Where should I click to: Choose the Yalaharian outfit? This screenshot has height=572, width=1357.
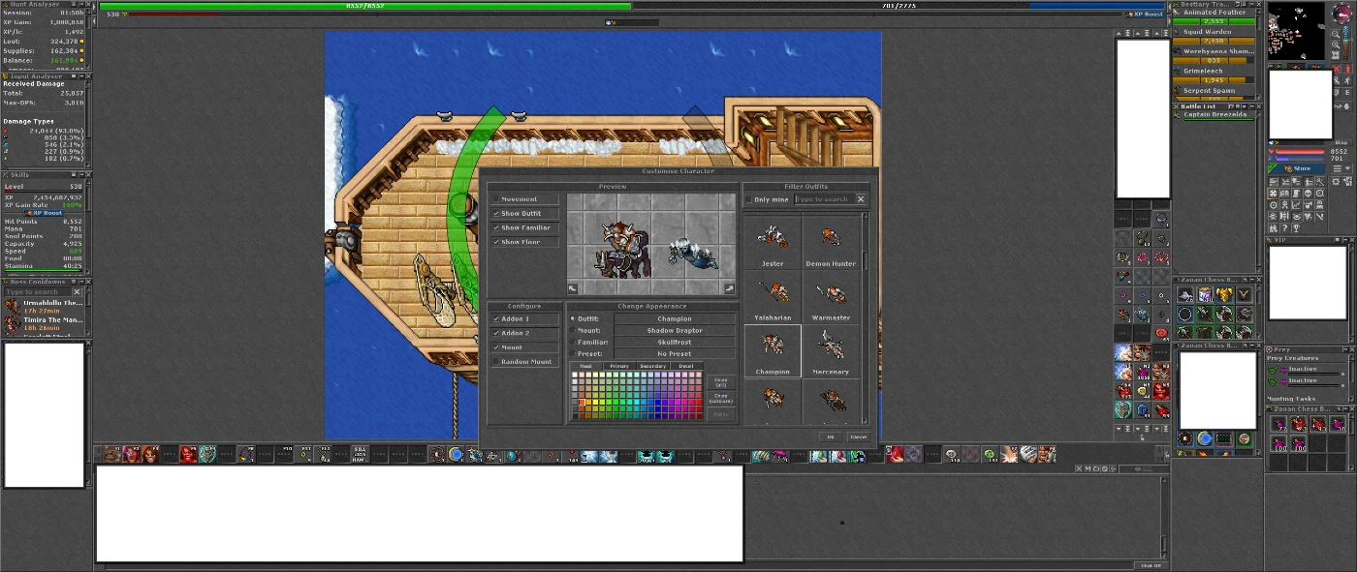[773, 297]
